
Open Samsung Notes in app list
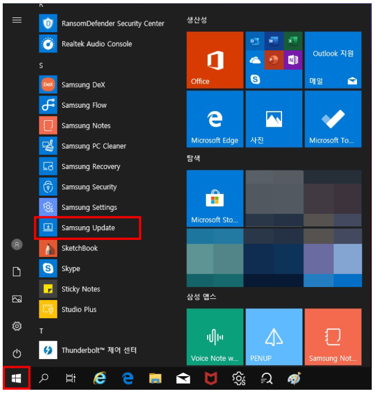coord(75,126)
